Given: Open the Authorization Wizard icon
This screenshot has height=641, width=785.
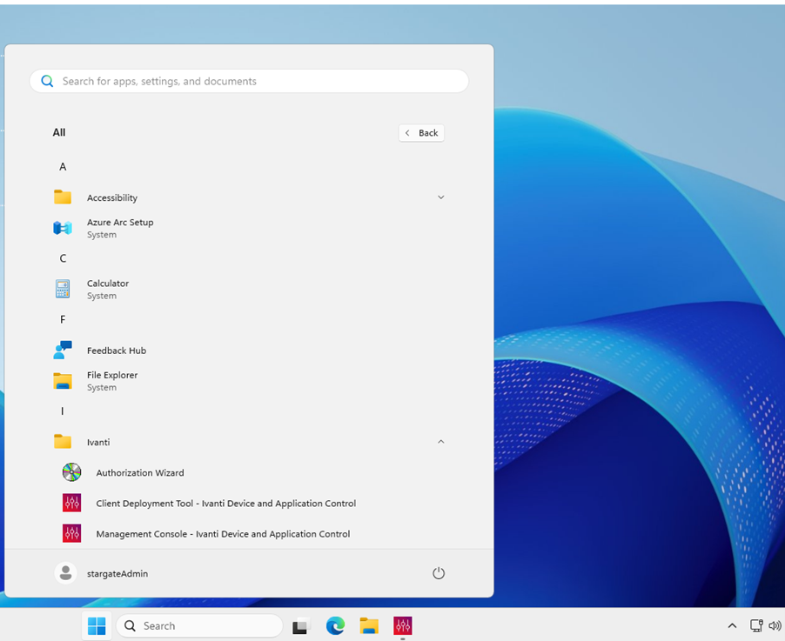Looking at the screenshot, I should coord(71,472).
